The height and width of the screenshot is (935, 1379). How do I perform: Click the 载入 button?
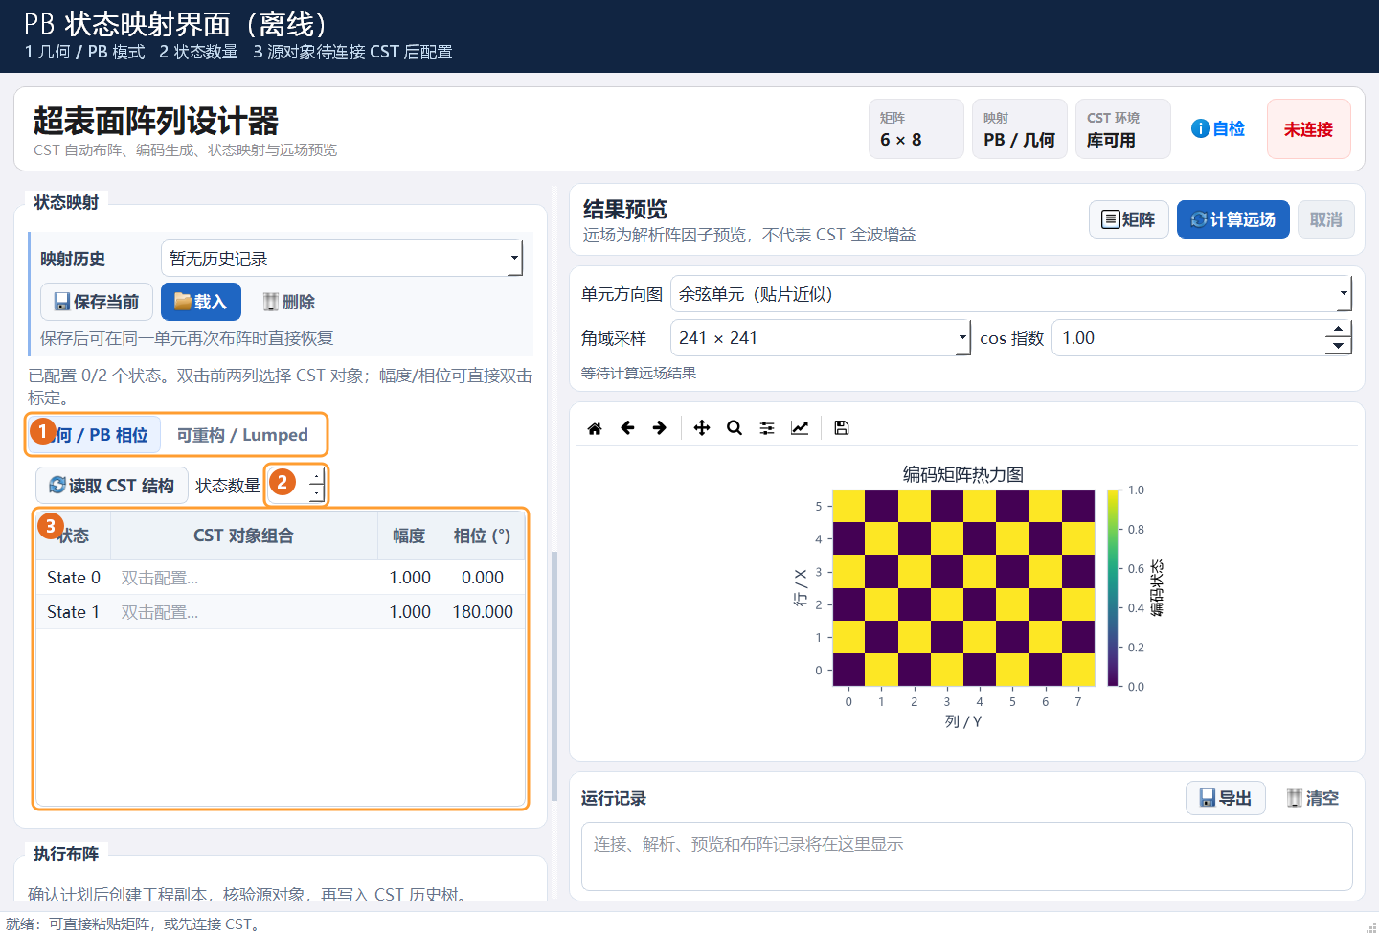[201, 302]
